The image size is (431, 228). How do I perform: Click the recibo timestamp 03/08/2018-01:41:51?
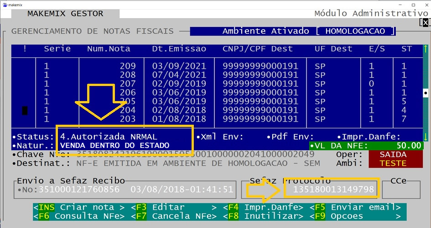point(182,189)
